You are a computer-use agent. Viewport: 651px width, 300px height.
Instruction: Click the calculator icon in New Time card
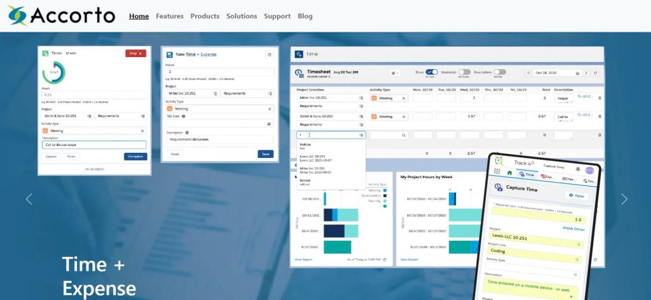tap(269, 55)
